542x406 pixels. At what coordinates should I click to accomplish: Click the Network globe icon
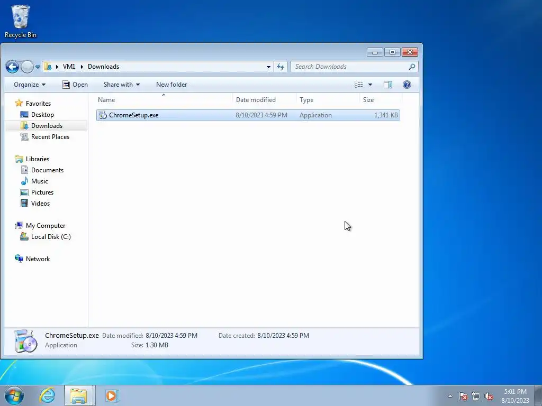[x=19, y=259]
